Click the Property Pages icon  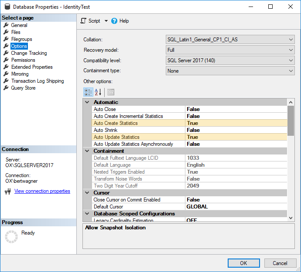(111, 92)
